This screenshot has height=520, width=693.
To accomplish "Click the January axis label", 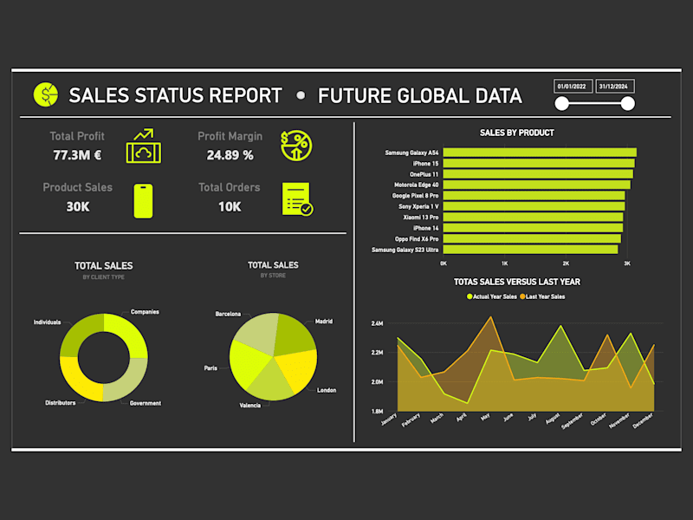I will point(389,419).
